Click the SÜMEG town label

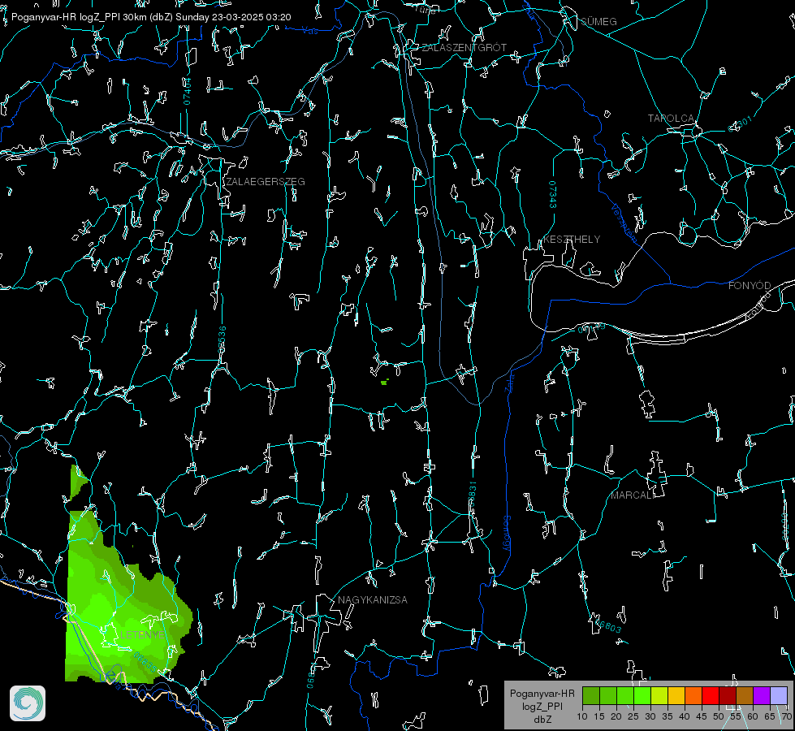598,21
